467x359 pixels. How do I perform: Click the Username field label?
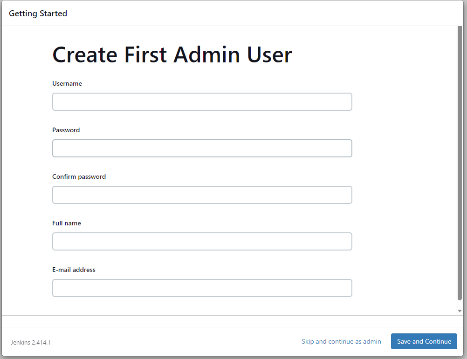67,84
